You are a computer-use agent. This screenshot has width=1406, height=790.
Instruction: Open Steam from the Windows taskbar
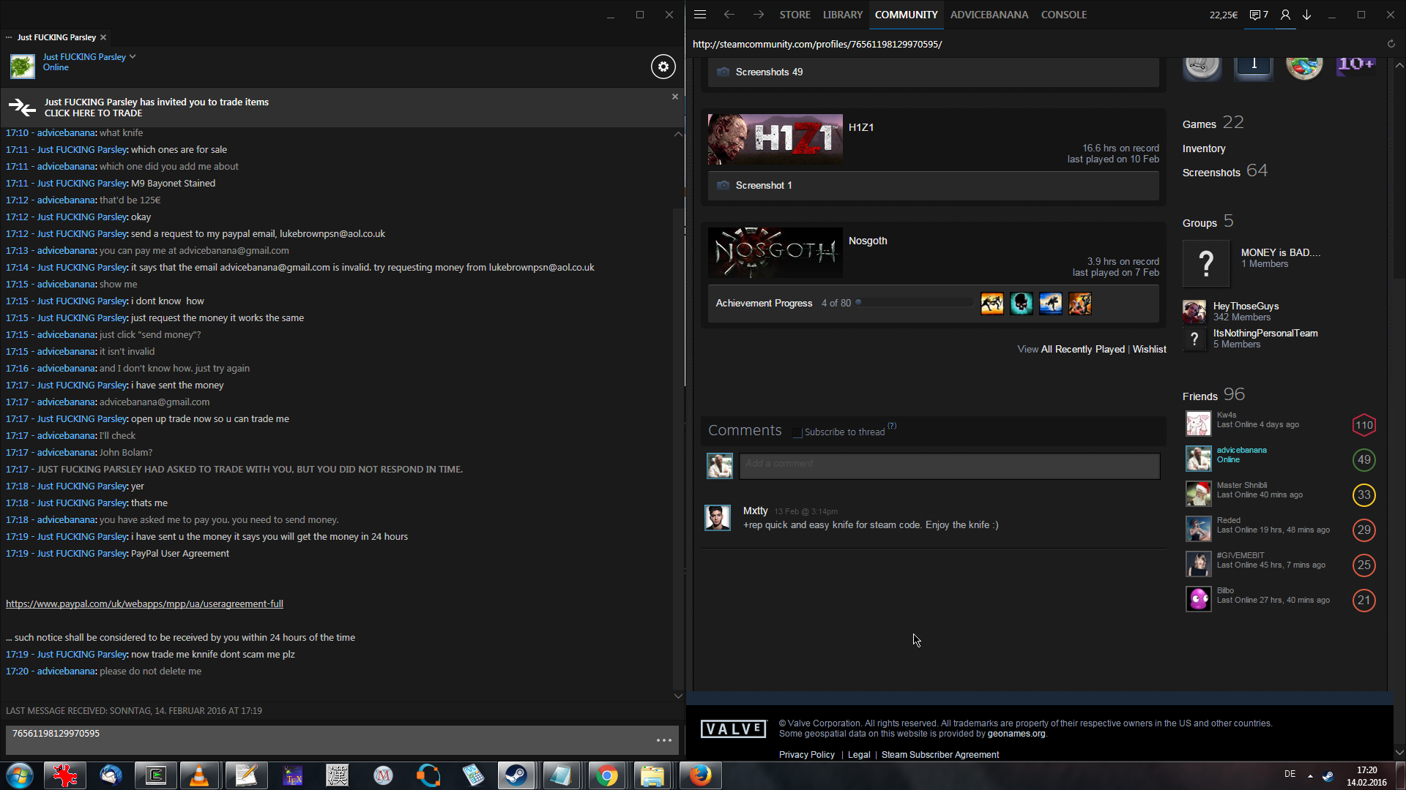(516, 775)
